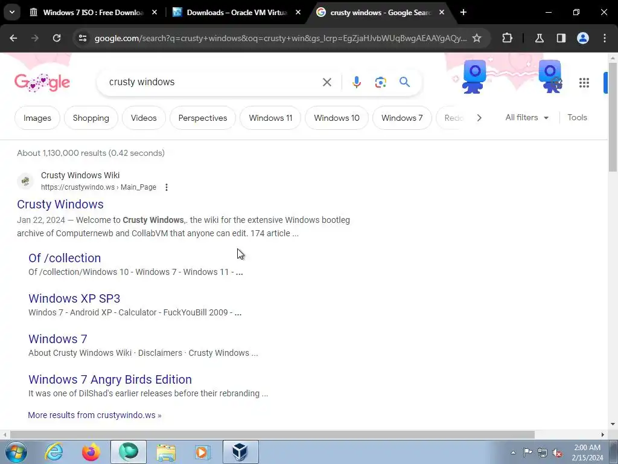Reload the current page
Image resolution: width=618 pixels, height=464 pixels.
tap(57, 38)
